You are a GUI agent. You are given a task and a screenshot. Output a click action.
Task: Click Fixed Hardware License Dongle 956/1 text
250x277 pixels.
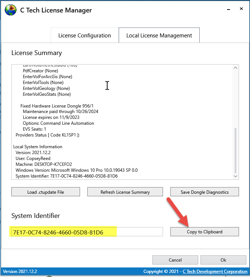tap(57, 106)
